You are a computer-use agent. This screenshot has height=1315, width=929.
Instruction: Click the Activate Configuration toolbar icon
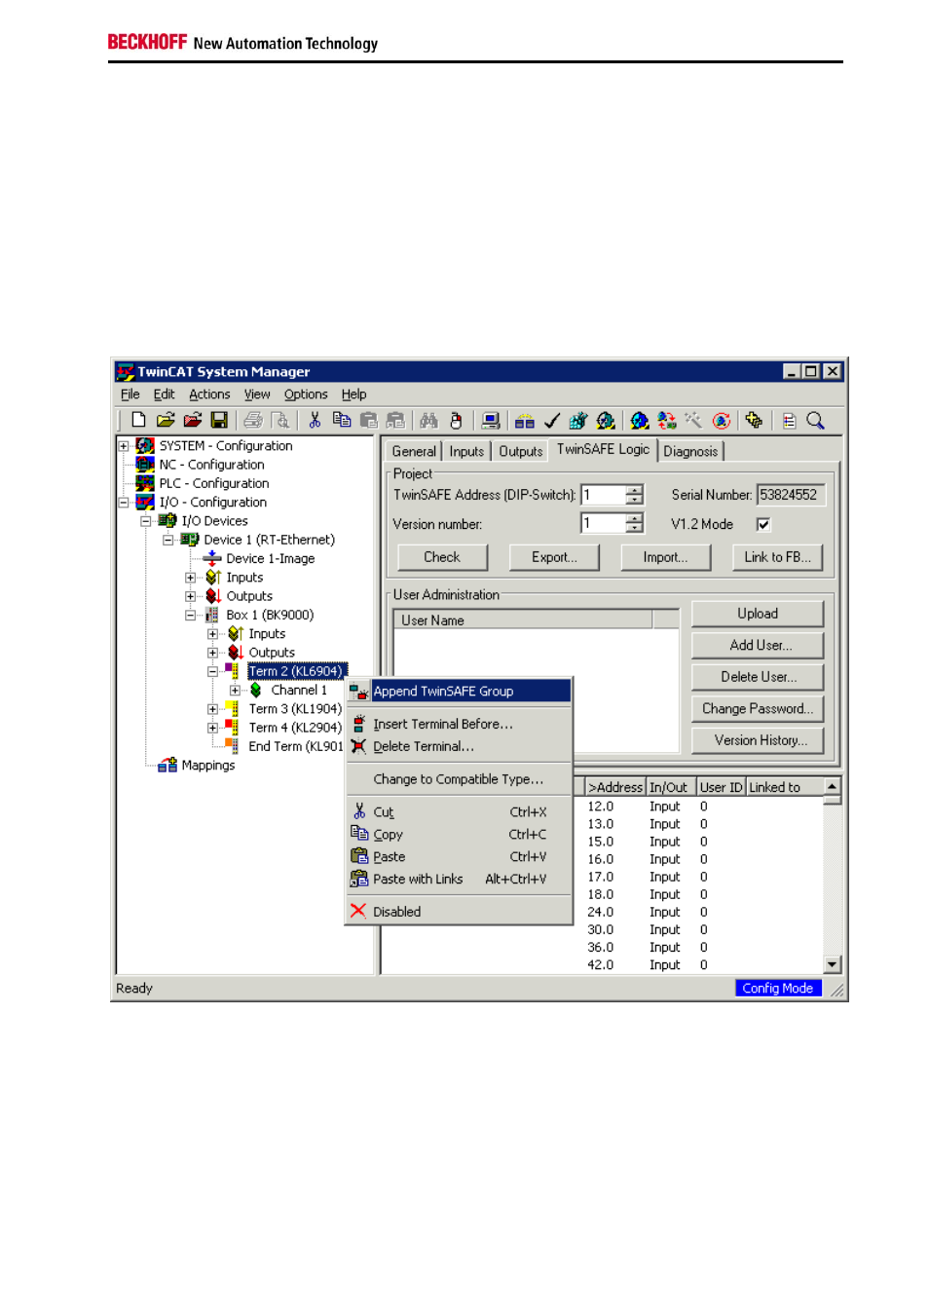click(x=578, y=421)
